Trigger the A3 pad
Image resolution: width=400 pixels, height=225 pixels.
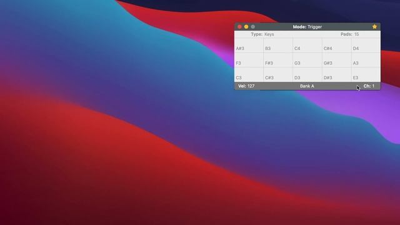point(366,60)
